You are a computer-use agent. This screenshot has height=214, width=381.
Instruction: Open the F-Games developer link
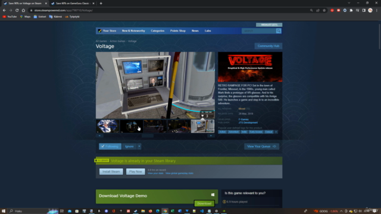point(243,119)
